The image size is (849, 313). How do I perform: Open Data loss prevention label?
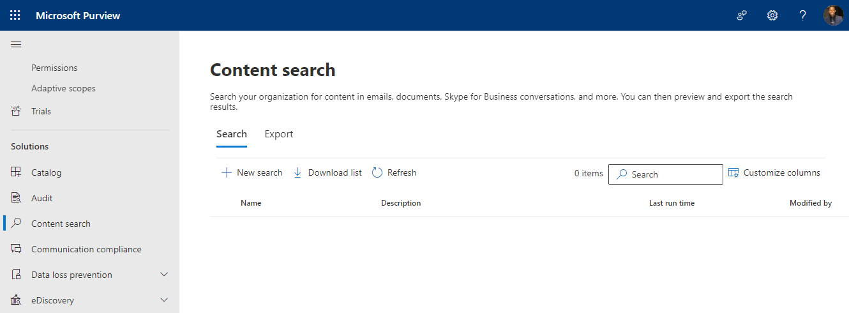(71, 275)
